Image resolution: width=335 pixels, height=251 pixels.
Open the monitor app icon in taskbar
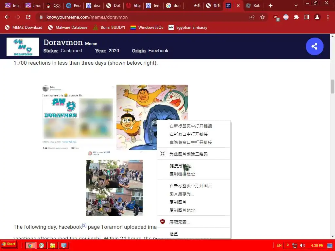click(64, 245)
